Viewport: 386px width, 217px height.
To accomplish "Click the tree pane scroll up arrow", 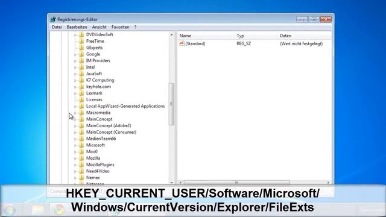I will (171, 35).
